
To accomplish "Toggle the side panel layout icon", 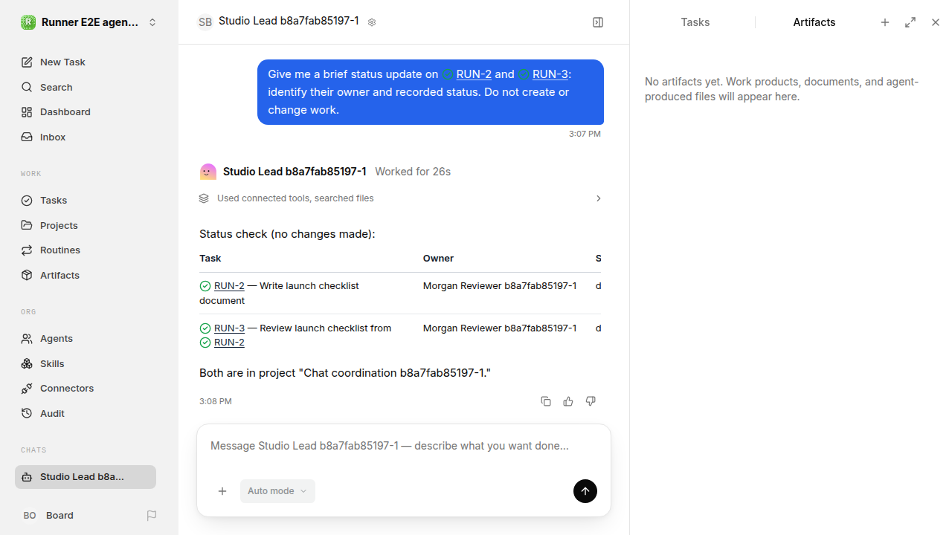I will (x=598, y=22).
